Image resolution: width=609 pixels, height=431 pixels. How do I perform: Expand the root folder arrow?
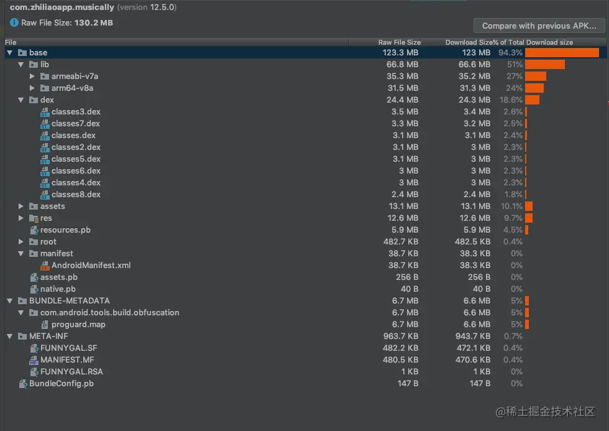tap(21, 242)
